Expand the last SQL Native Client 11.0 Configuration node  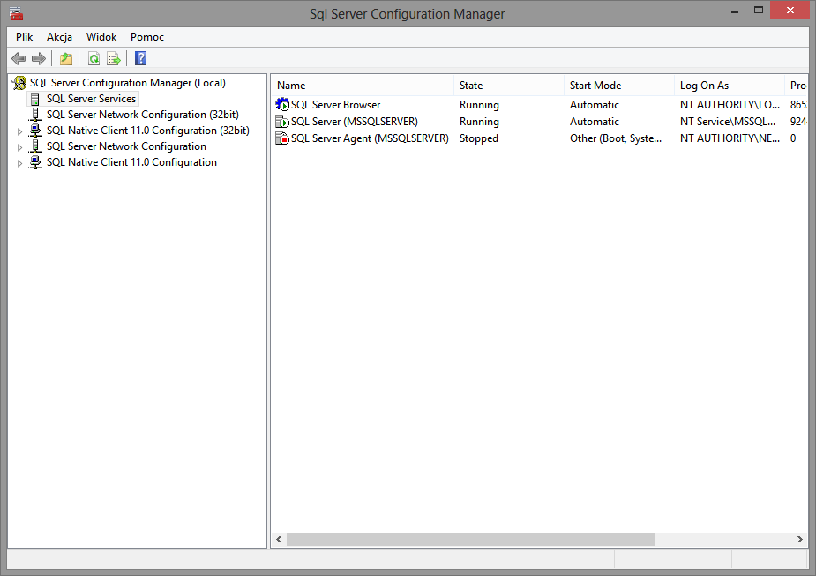[20, 163]
